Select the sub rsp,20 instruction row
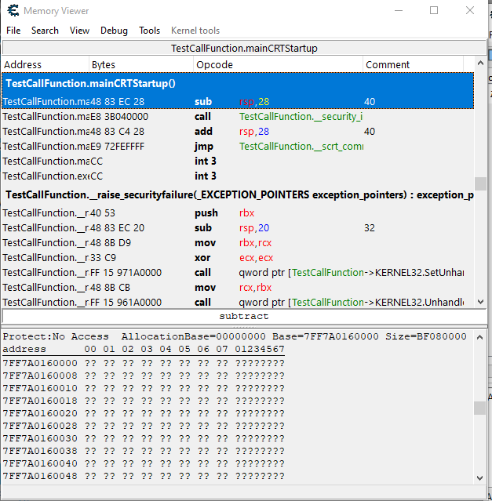 (238, 228)
